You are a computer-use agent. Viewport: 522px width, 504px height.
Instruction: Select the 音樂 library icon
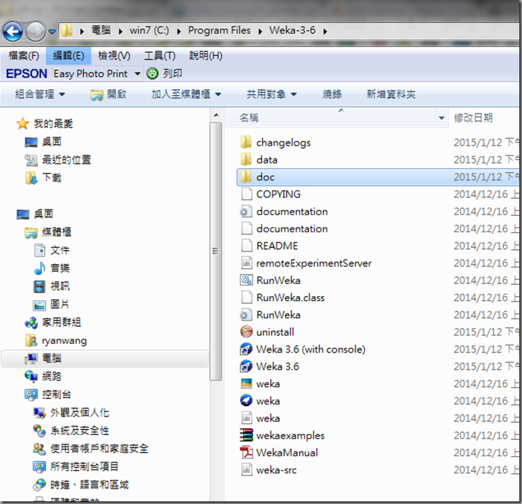pos(39,268)
